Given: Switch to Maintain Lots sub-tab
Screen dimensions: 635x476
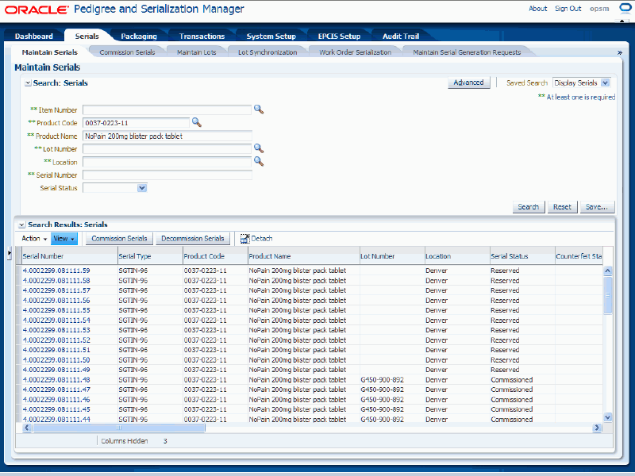Looking at the screenshot, I should 196,52.
